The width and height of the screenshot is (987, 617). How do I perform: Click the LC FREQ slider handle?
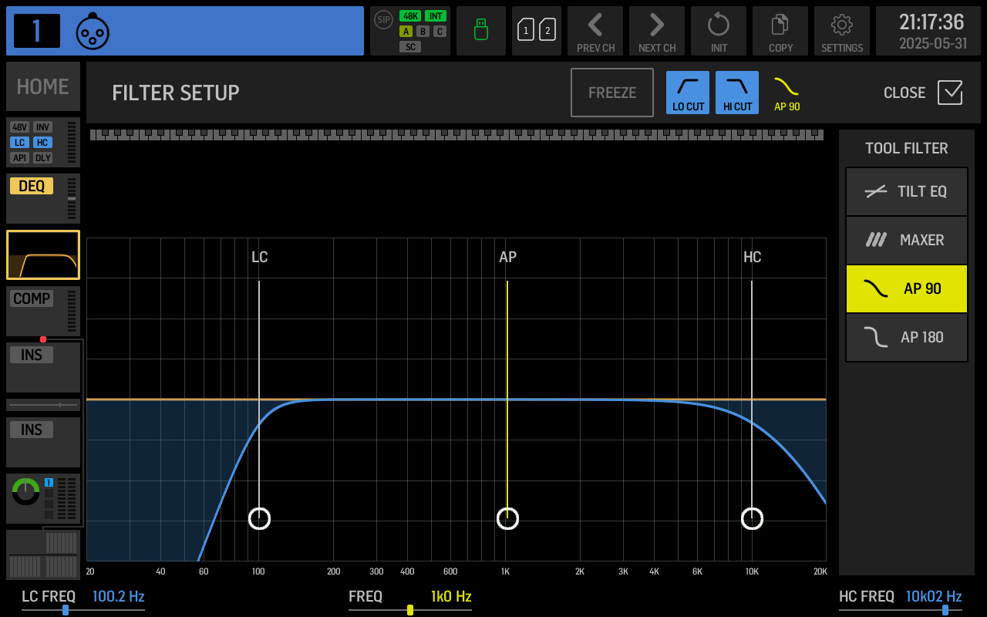pos(66,610)
